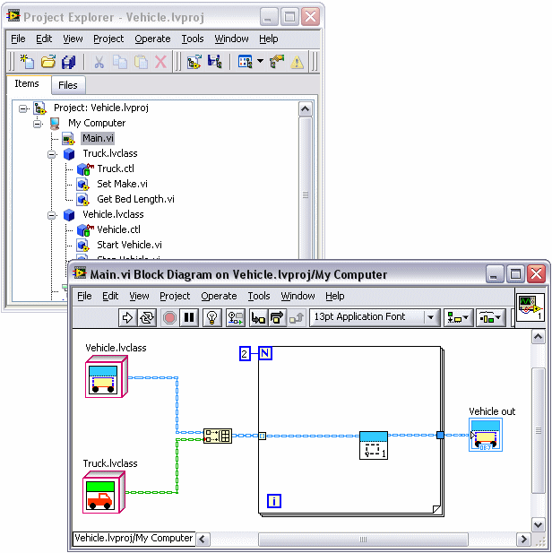The width and height of the screenshot is (552, 553).
Task: Collapse My Computer tree node
Action: (37, 124)
